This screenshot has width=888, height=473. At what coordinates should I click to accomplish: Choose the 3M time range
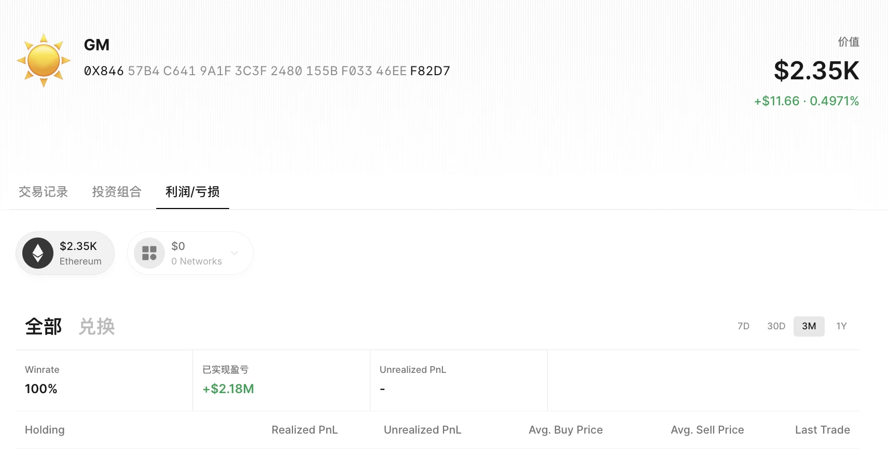(809, 326)
